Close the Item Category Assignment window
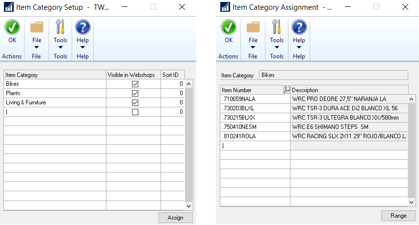This screenshot has height=225, width=419. pos(405,7)
